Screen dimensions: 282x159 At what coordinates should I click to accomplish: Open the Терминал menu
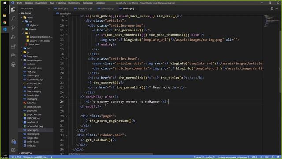pos(88,3)
